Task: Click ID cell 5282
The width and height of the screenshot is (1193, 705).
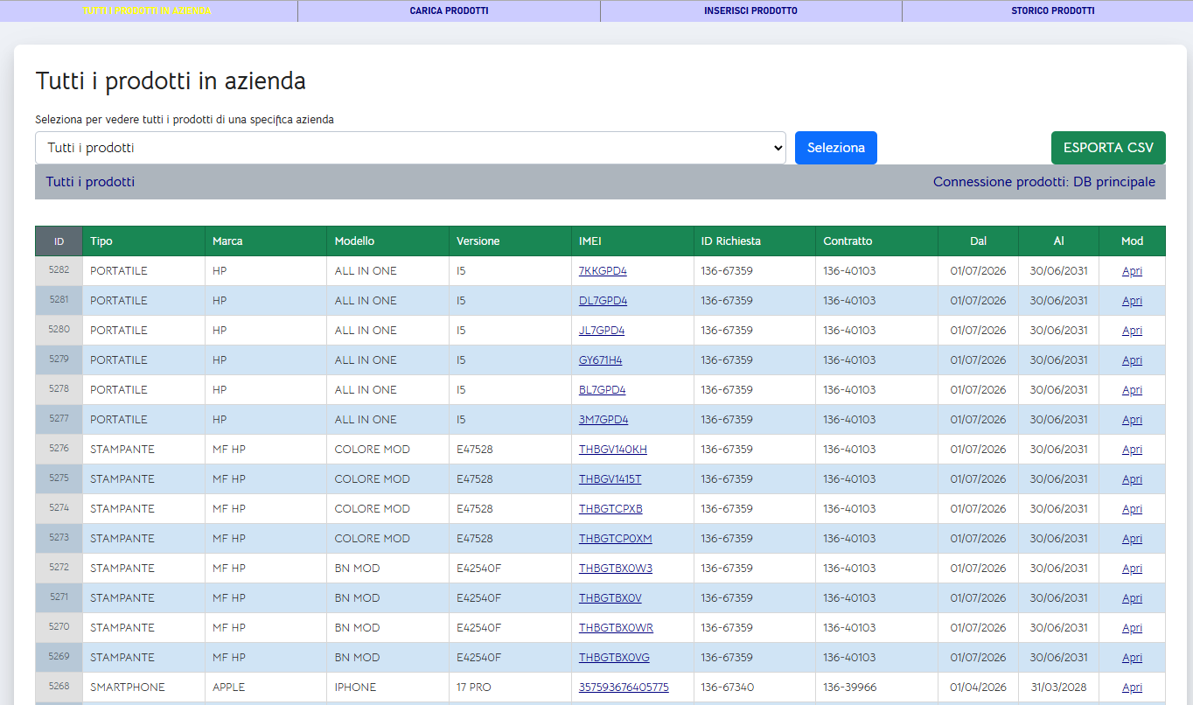Action: click(59, 270)
